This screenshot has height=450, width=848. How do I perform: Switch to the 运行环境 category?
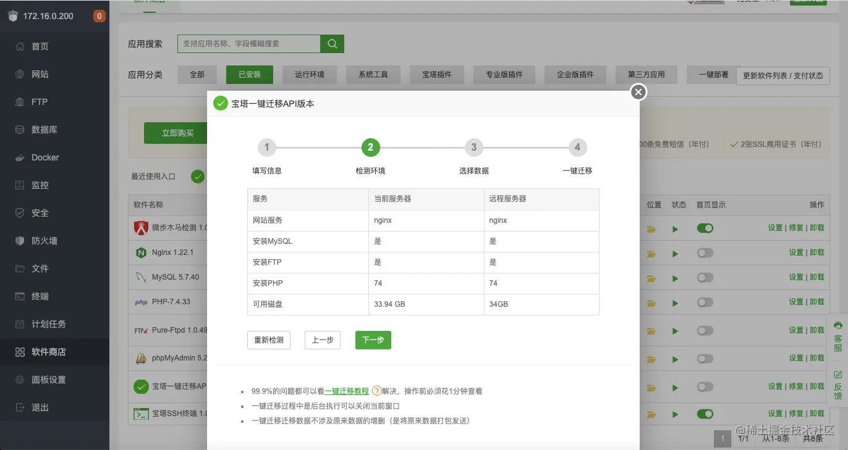click(x=310, y=75)
